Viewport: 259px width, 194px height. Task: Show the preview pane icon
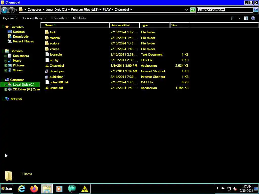tap(246, 18)
